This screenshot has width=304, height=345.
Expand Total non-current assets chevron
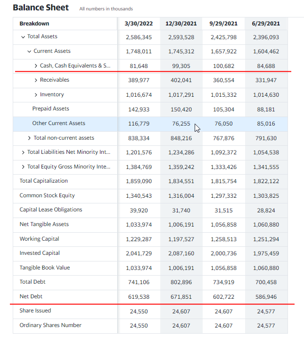[29, 138]
